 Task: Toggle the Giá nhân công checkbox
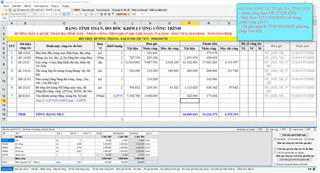289,139
